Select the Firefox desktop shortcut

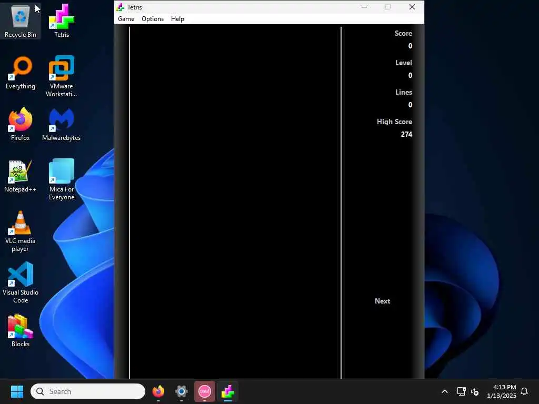pyautogui.click(x=21, y=124)
